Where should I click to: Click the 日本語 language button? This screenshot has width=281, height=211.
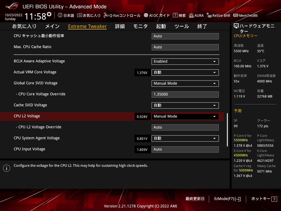tap(69, 15)
